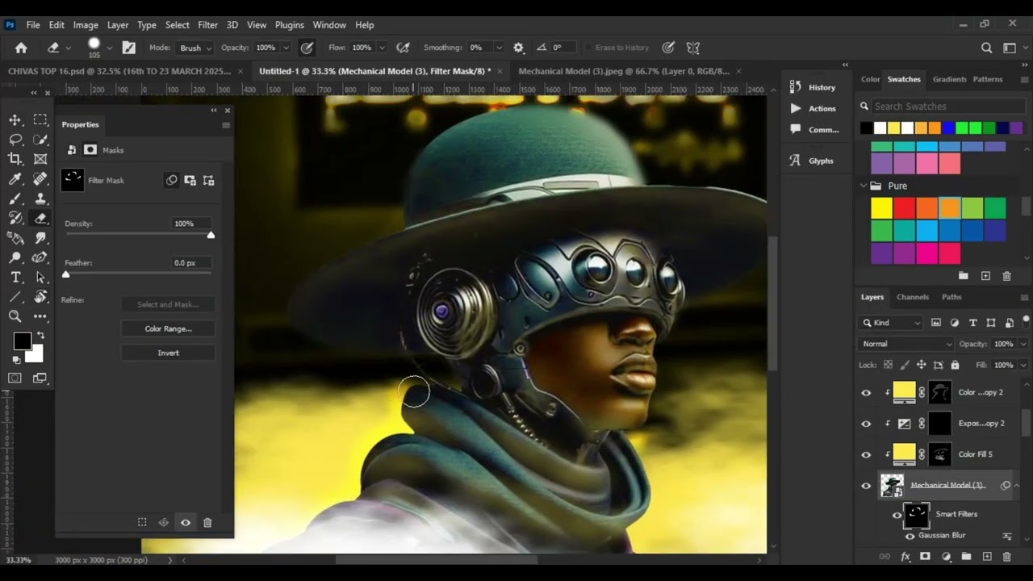Pick the Eyedropper tool

[15, 179]
